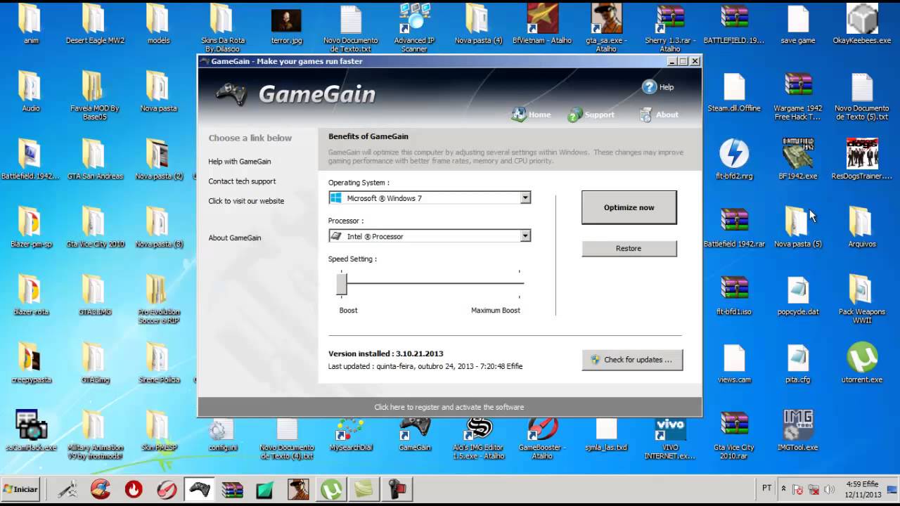The width and height of the screenshot is (900, 506).
Task: Select IMGTool.exe desktop icon
Action: [x=798, y=430]
